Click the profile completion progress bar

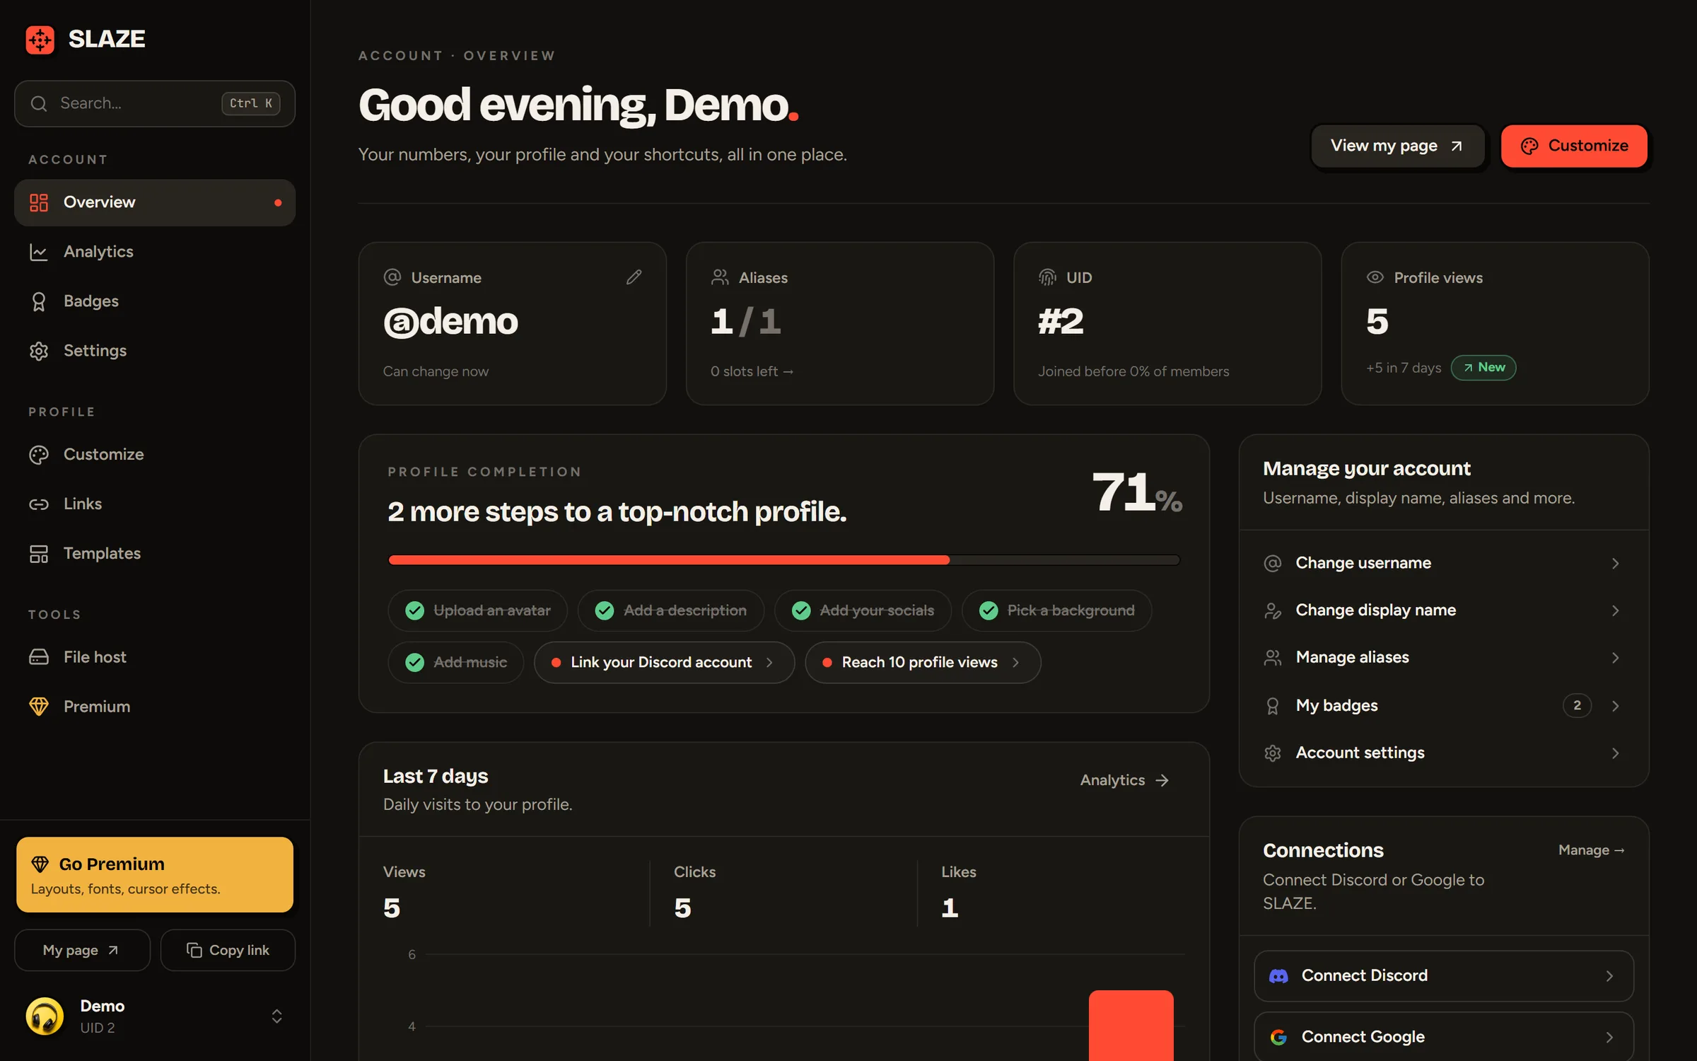tap(784, 560)
